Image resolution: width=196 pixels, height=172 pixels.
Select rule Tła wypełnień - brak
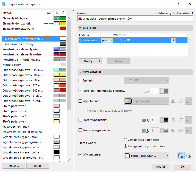click(34, 127)
